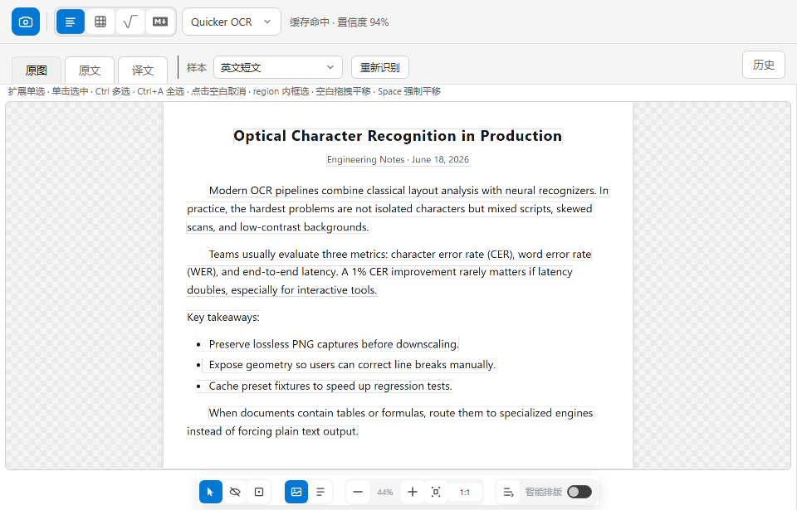Switch to the 译文 tab
This screenshot has width=797, height=510.
click(142, 70)
